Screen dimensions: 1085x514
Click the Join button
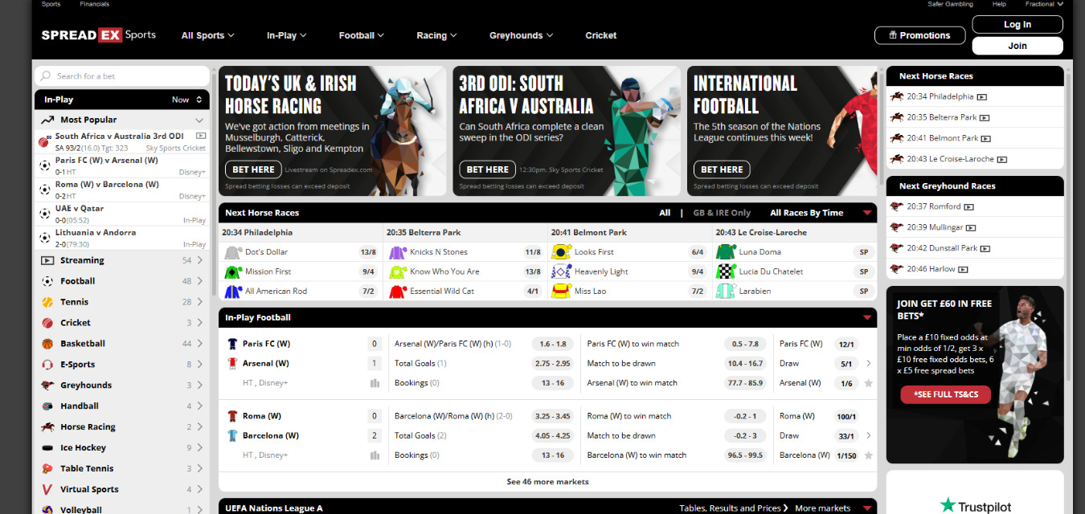click(x=1017, y=46)
